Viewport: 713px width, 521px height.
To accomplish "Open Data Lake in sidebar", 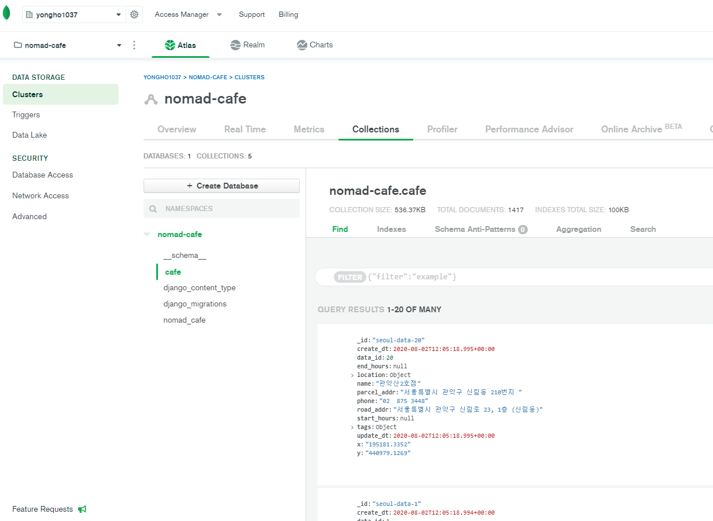I will (x=30, y=135).
